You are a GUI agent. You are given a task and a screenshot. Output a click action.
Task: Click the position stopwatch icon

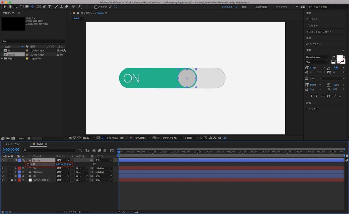point(28,164)
